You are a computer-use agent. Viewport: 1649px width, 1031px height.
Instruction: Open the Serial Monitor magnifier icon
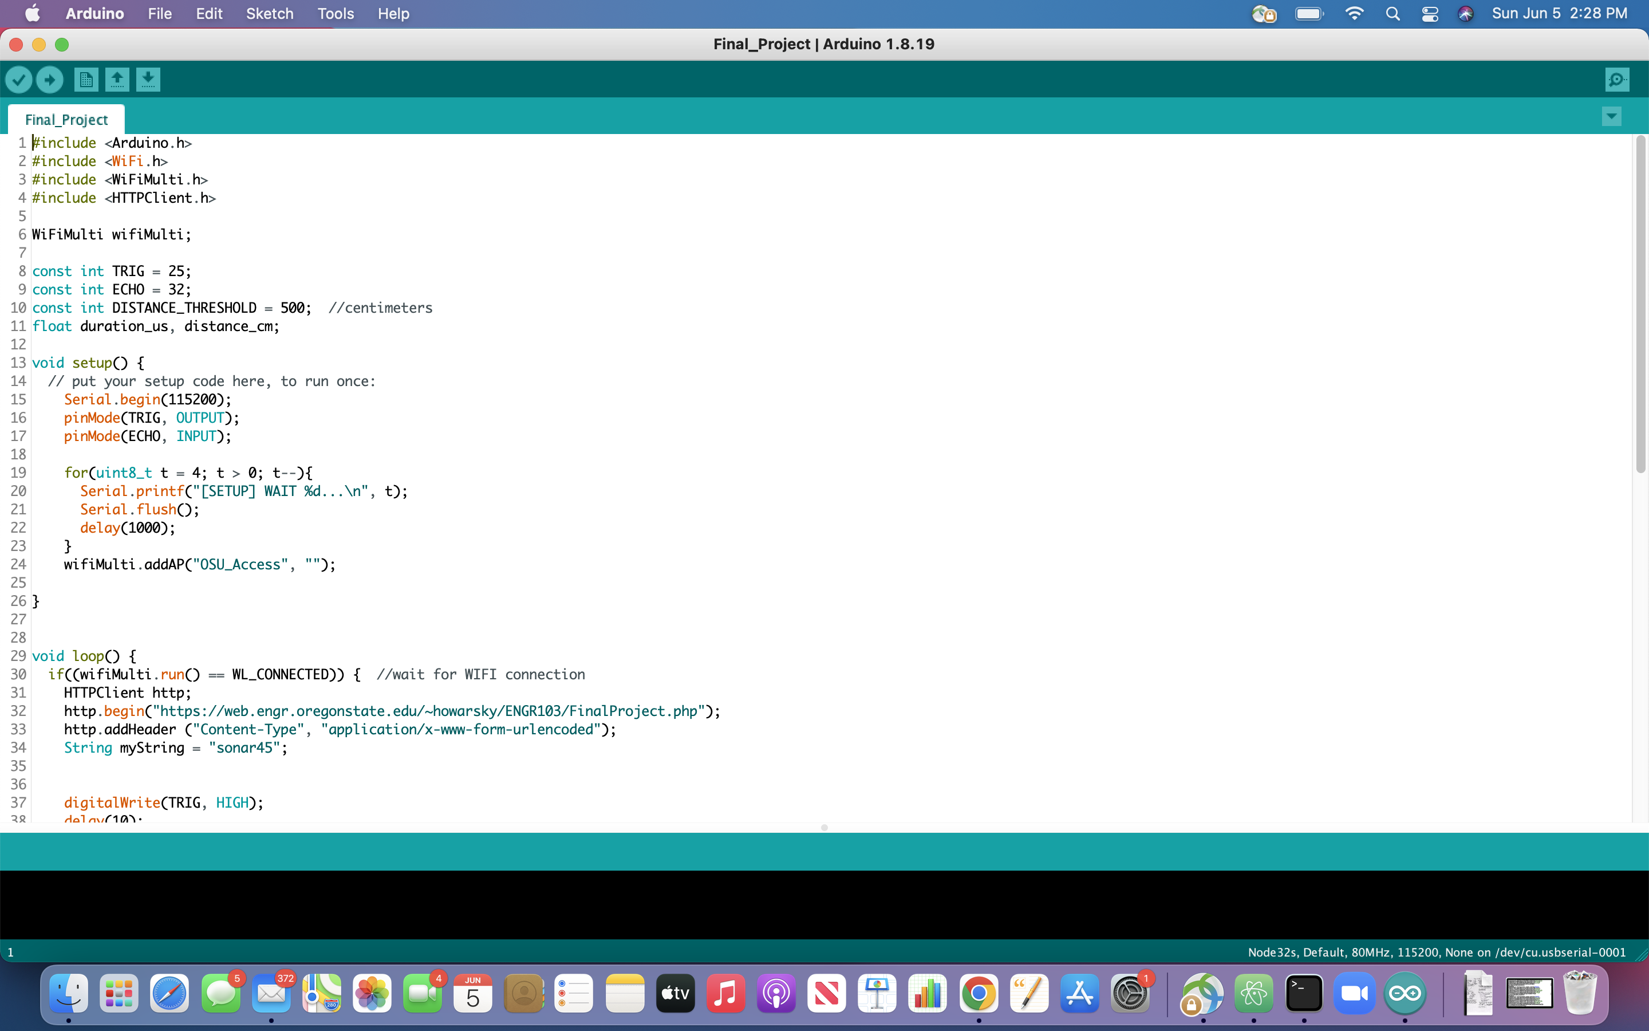[1617, 80]
